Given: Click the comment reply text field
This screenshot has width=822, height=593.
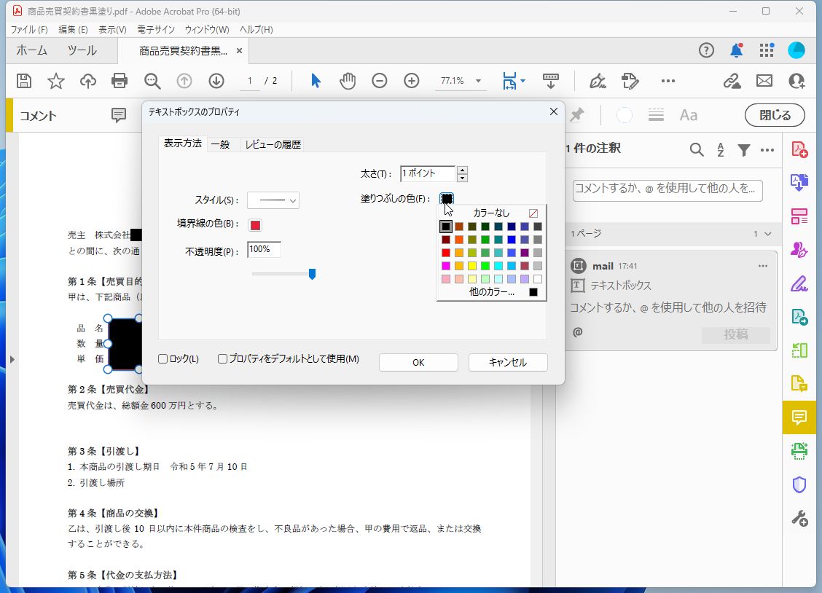Looking at the screenshot, I should coord(668,307).
